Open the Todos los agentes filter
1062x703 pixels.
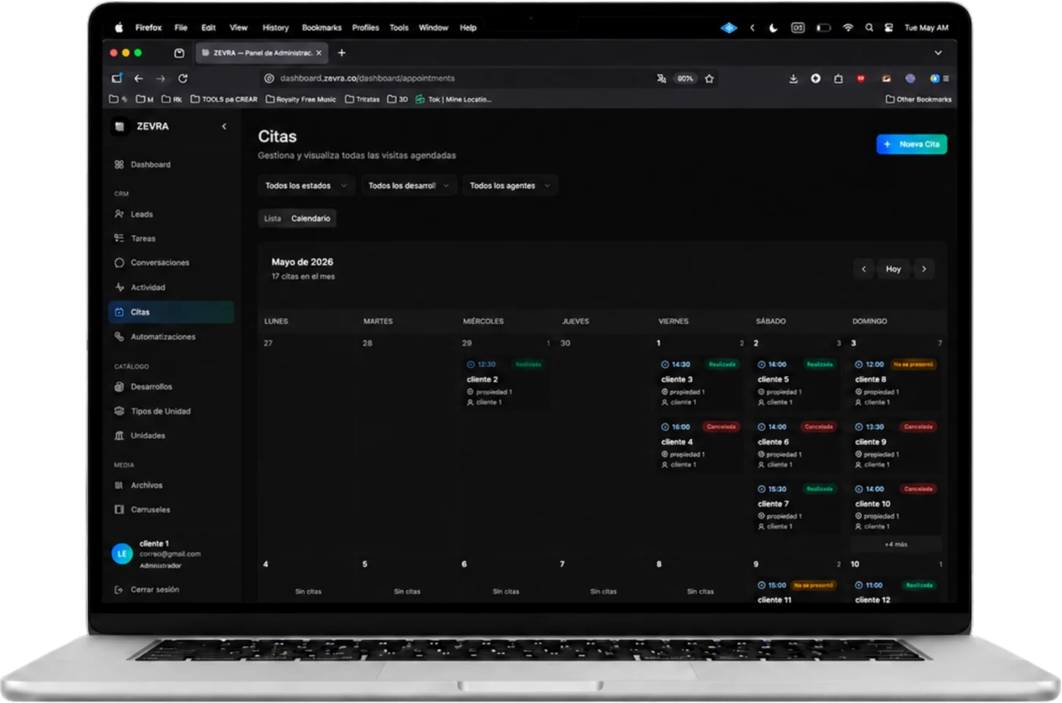pos(511,186)
